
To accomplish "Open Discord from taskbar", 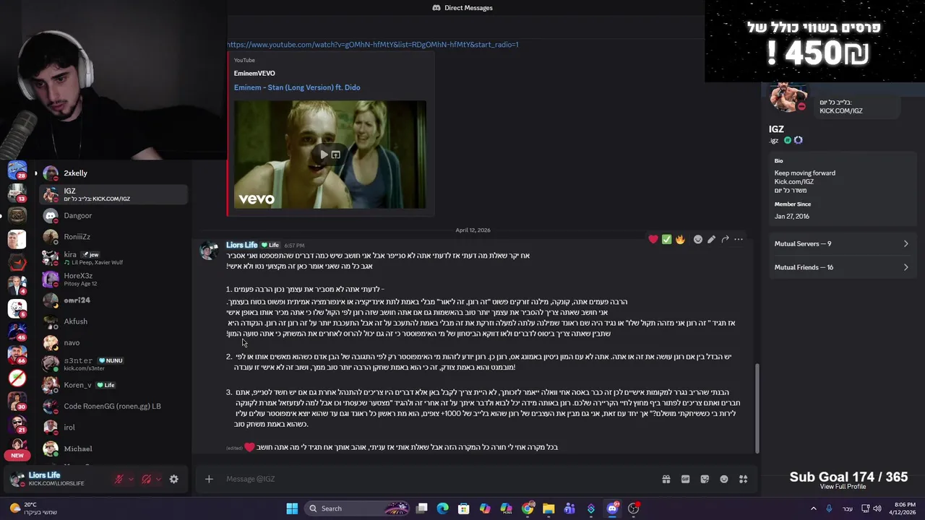I will pyautogui.click(x=612, y=508).
